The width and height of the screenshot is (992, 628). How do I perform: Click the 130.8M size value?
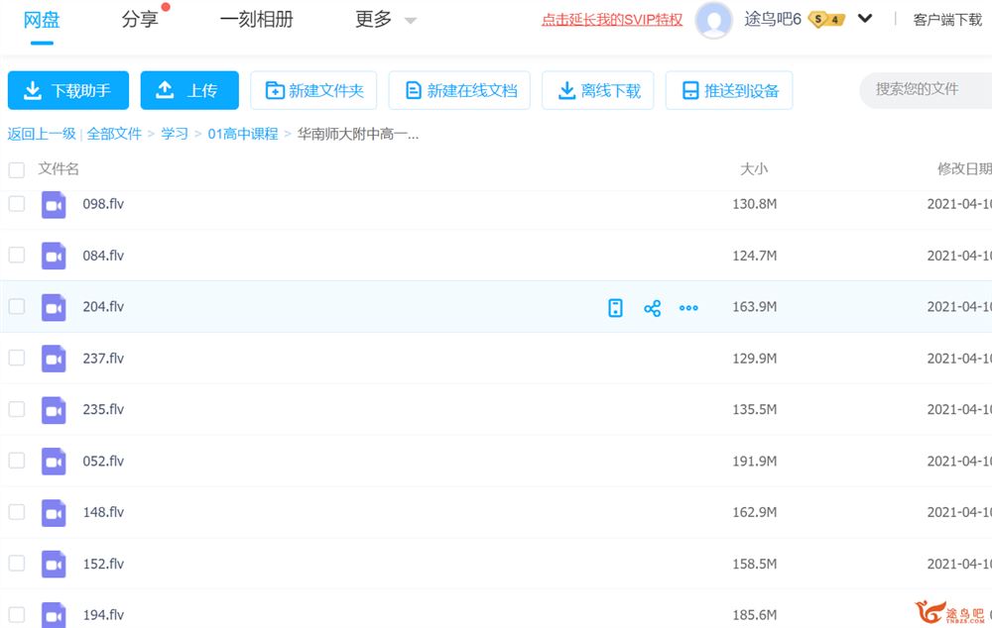(755, 204)
